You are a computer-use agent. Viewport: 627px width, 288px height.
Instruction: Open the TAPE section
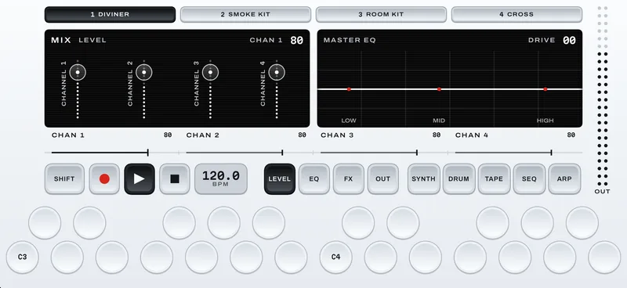click(x=494, y=179)
